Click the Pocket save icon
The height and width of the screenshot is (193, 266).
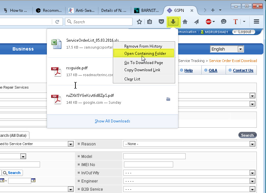coord(161,22)
